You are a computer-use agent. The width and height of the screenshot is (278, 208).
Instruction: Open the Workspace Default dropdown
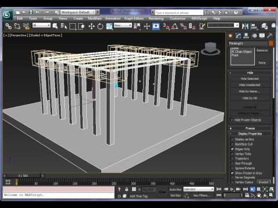tap(78, 12)
